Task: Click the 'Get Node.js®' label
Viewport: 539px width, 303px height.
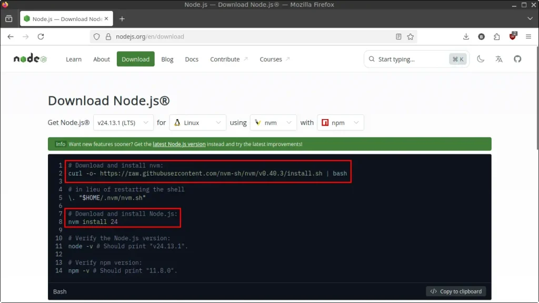Action: coord(68,123)
